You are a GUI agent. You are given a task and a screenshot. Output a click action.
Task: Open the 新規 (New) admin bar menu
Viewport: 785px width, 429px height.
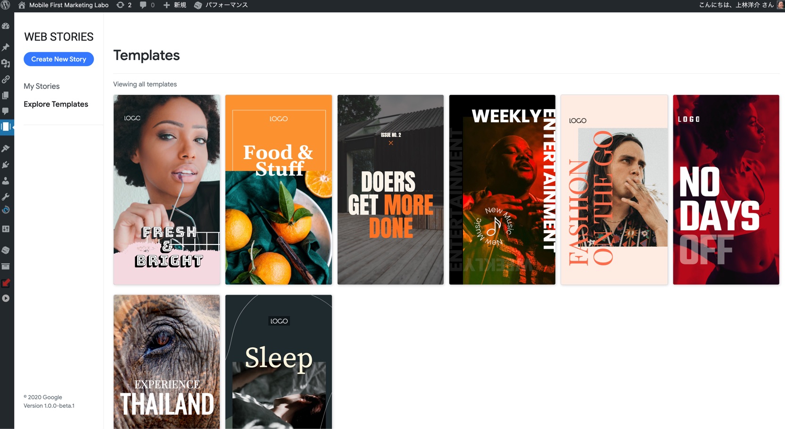pyautogui.click(x=175, y=5)
